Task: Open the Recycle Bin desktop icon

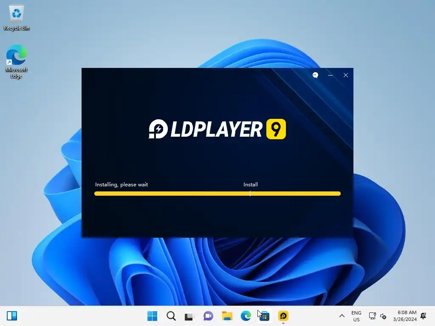Action: click(17, 18)
